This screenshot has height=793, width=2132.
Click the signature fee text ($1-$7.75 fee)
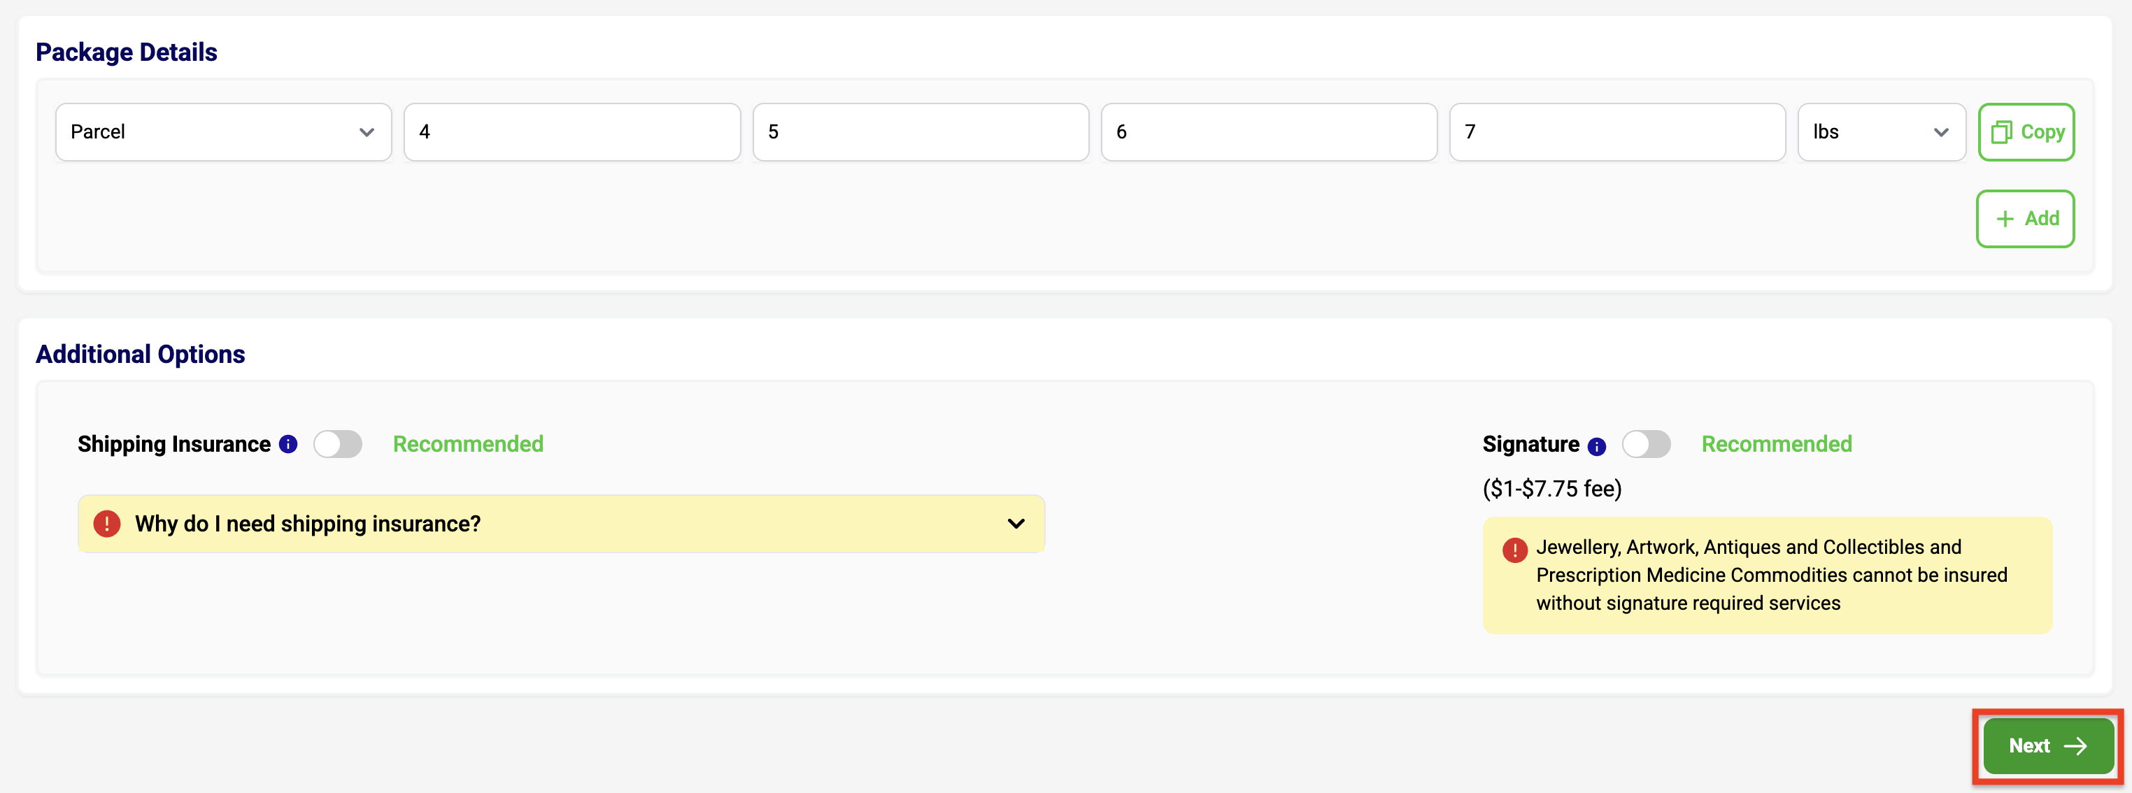[x=1552, y=490]
